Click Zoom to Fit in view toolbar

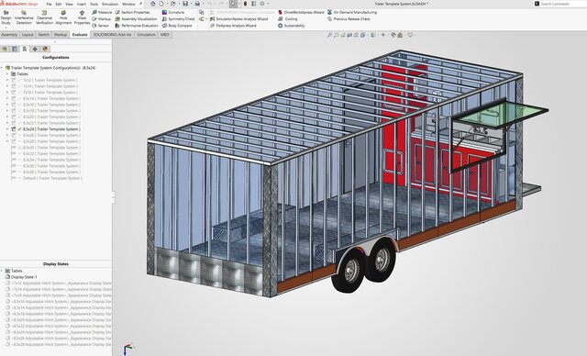pos(329,35)
